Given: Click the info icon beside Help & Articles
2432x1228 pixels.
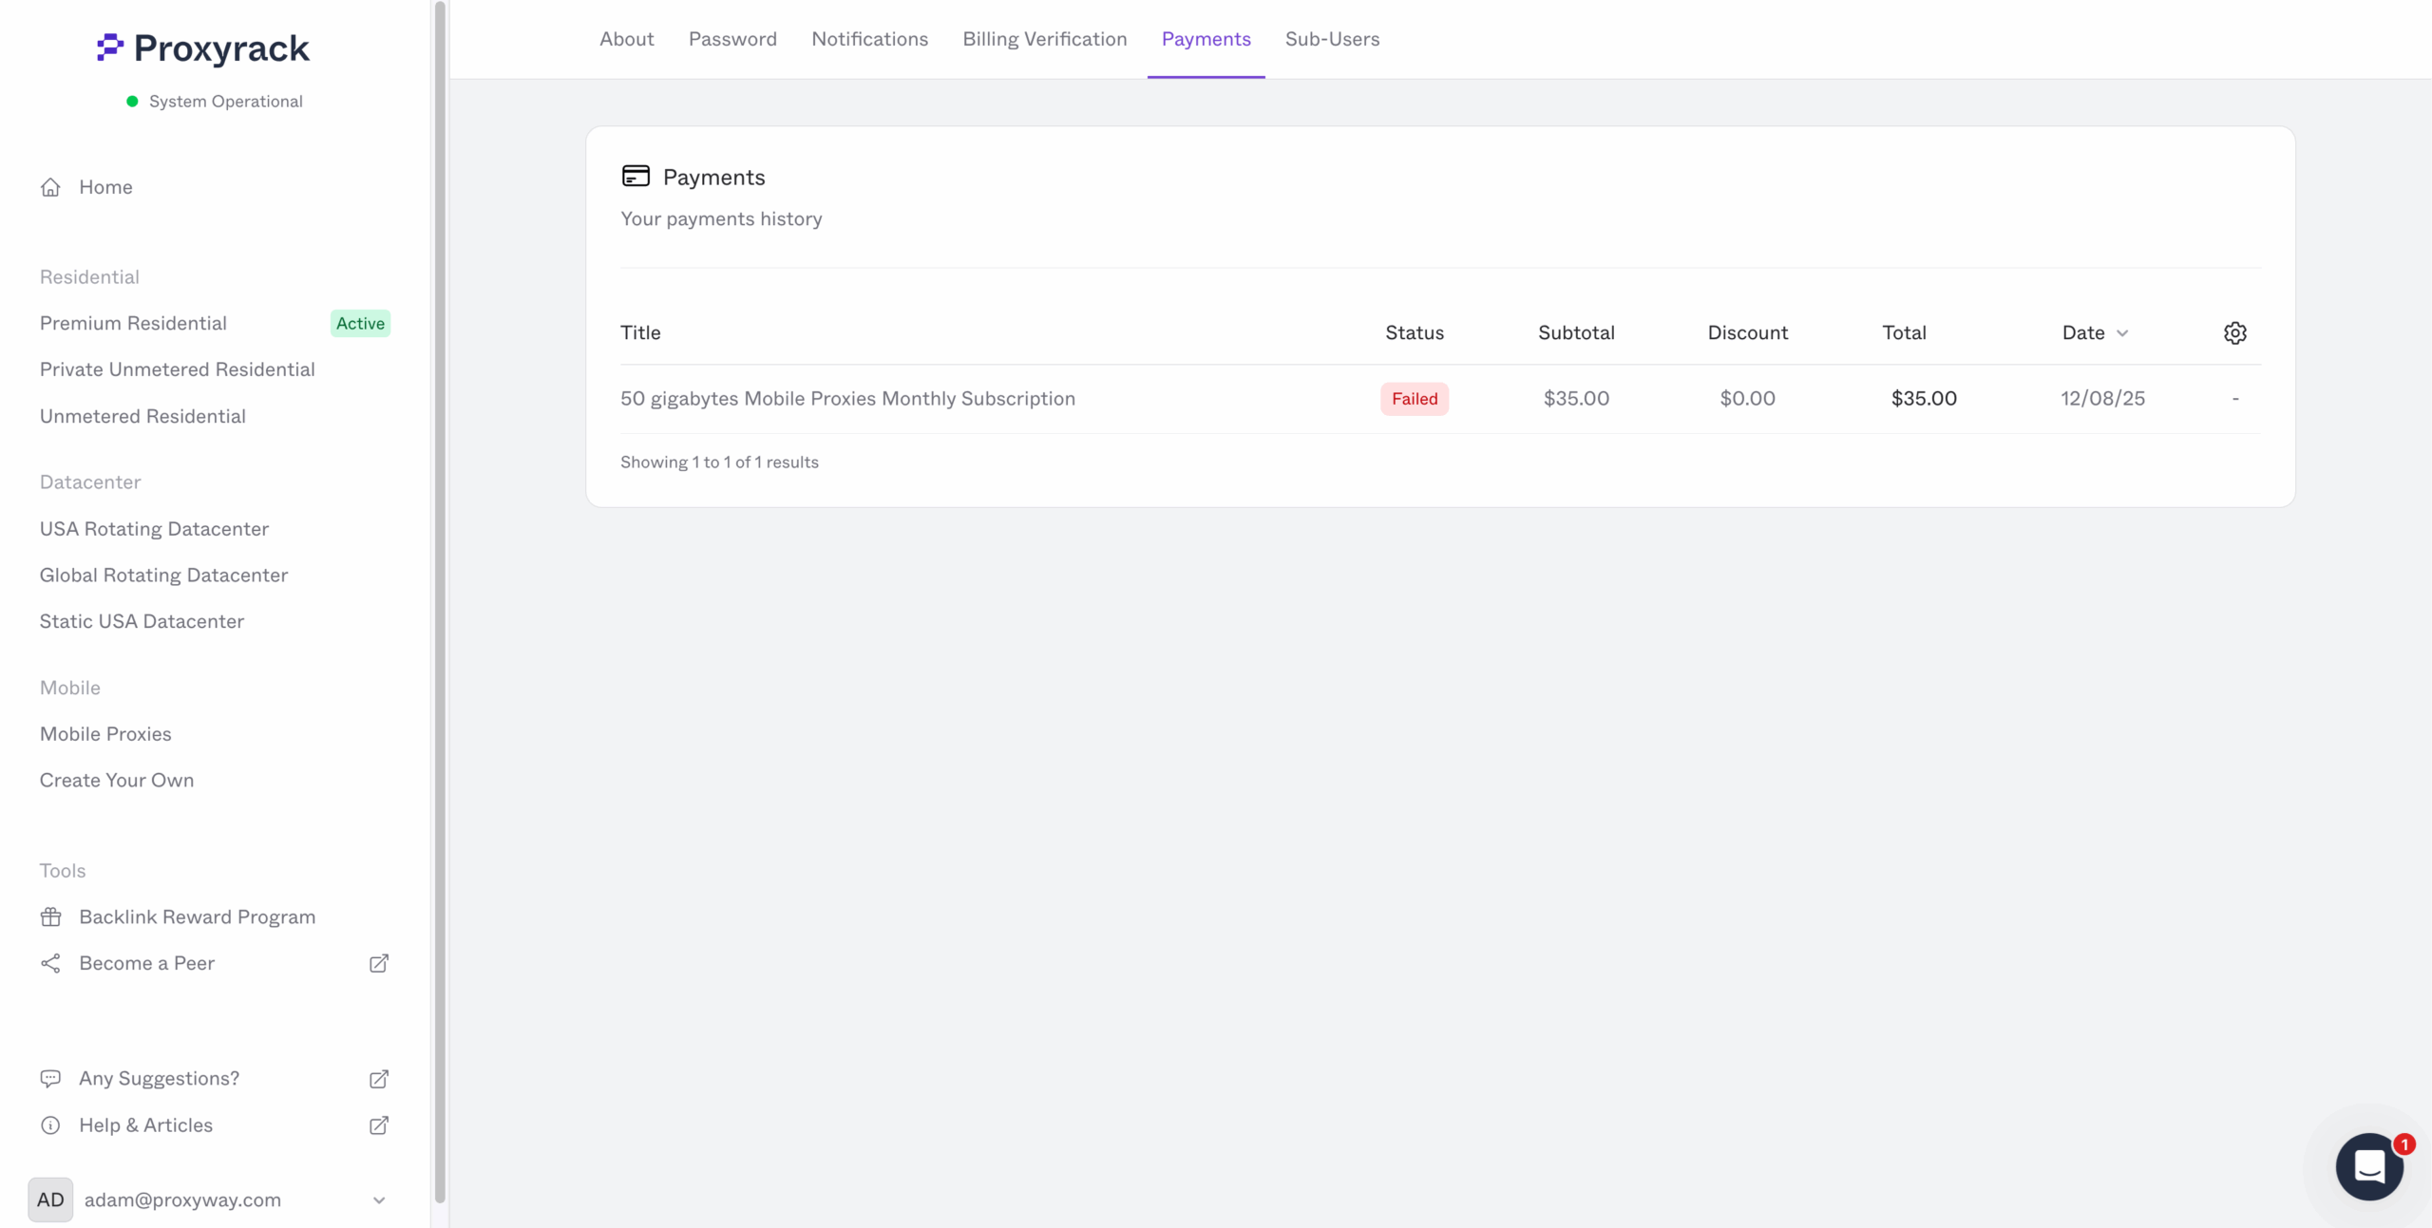Looking at the screenshot, I should click(51, 1125).
